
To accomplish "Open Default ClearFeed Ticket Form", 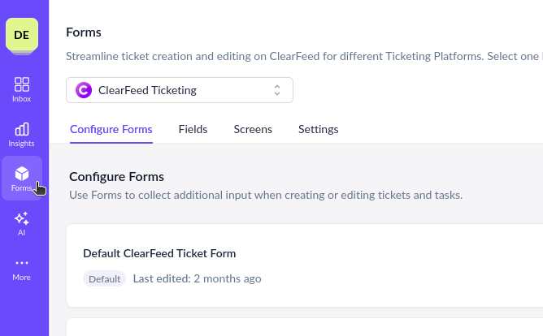I will [159, 253].
